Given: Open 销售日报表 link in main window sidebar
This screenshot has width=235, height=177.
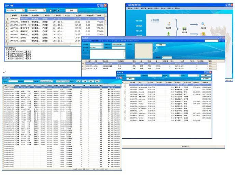Looking at the screenshot, I should 139,21.
